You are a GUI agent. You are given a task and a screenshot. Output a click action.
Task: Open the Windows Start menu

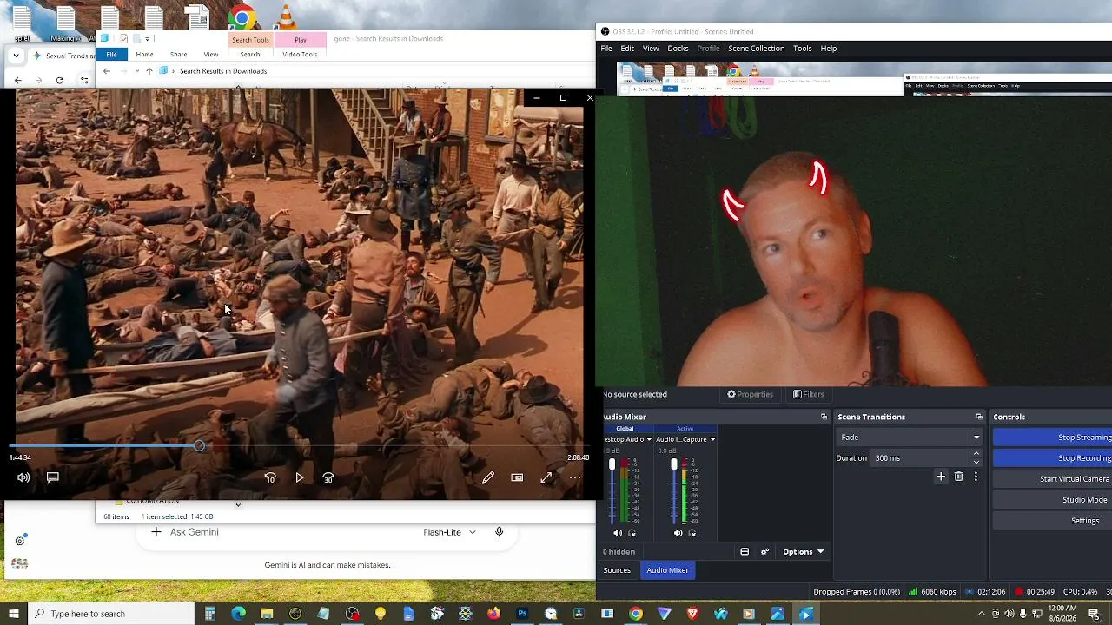[14, 614]
